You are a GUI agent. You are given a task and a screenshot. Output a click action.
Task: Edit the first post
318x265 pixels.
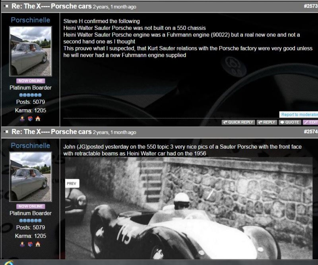point(310,122)
